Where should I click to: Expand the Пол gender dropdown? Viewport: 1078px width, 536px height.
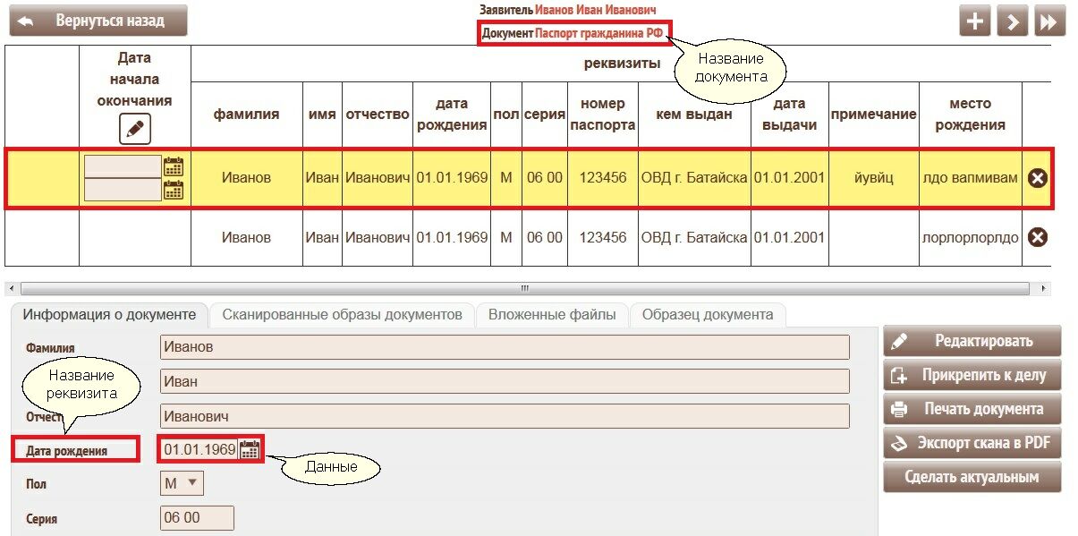182,483
